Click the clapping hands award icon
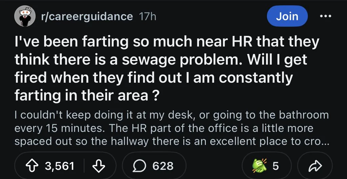 coord(258,166)
